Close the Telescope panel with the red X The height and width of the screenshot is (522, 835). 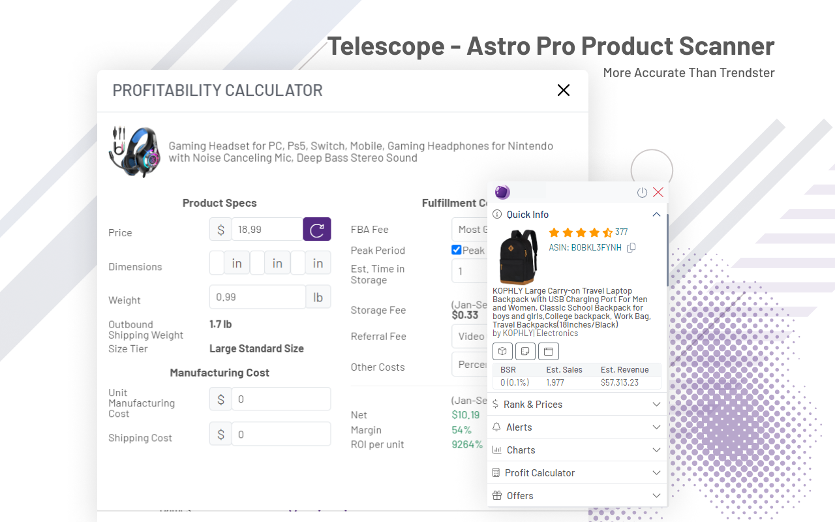(x=658, y=192)
